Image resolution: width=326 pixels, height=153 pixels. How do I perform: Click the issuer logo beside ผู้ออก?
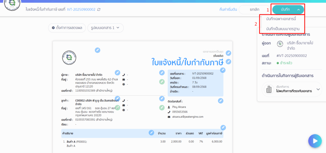coord(280,44)
